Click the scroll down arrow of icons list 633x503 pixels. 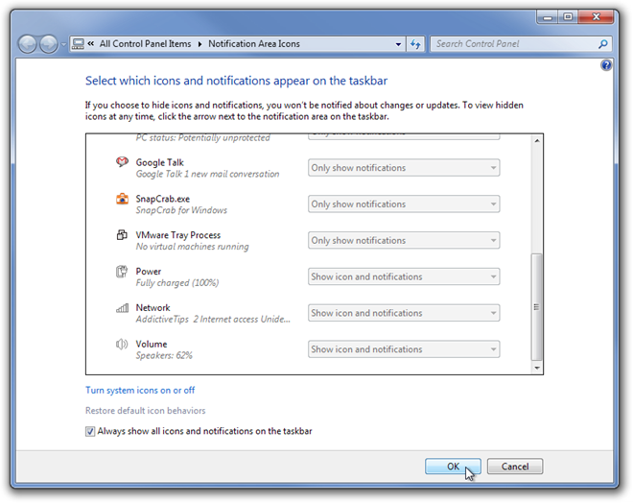click(537, 368)
